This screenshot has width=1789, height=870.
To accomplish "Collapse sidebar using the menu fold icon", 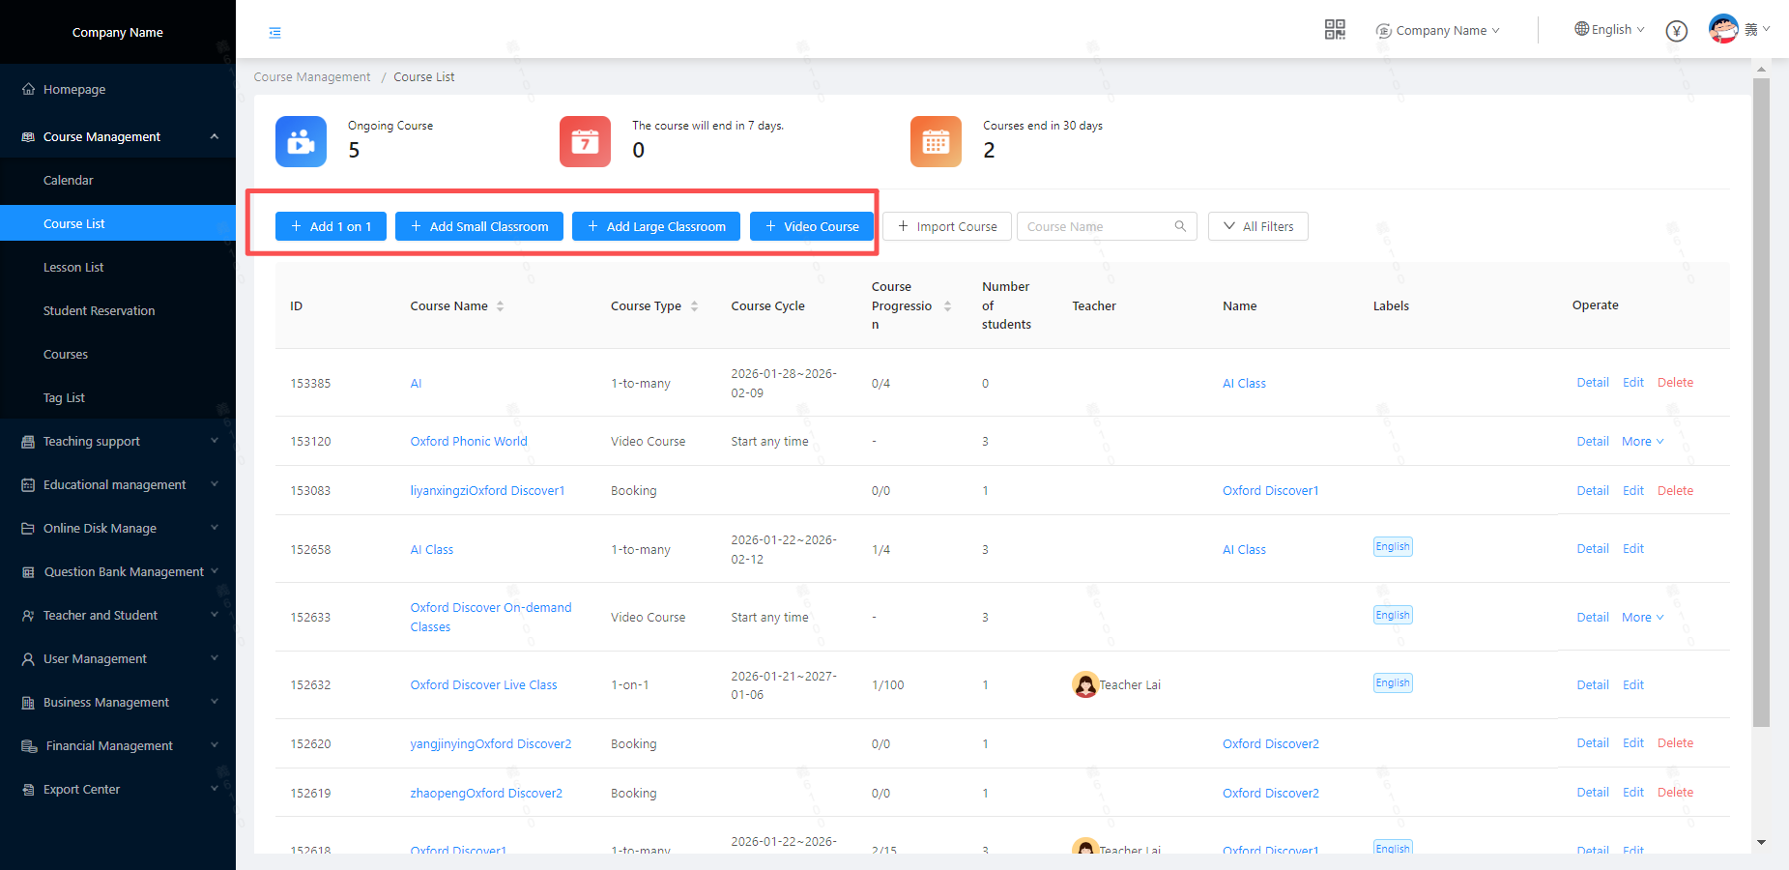I will [x=275, y=33].
